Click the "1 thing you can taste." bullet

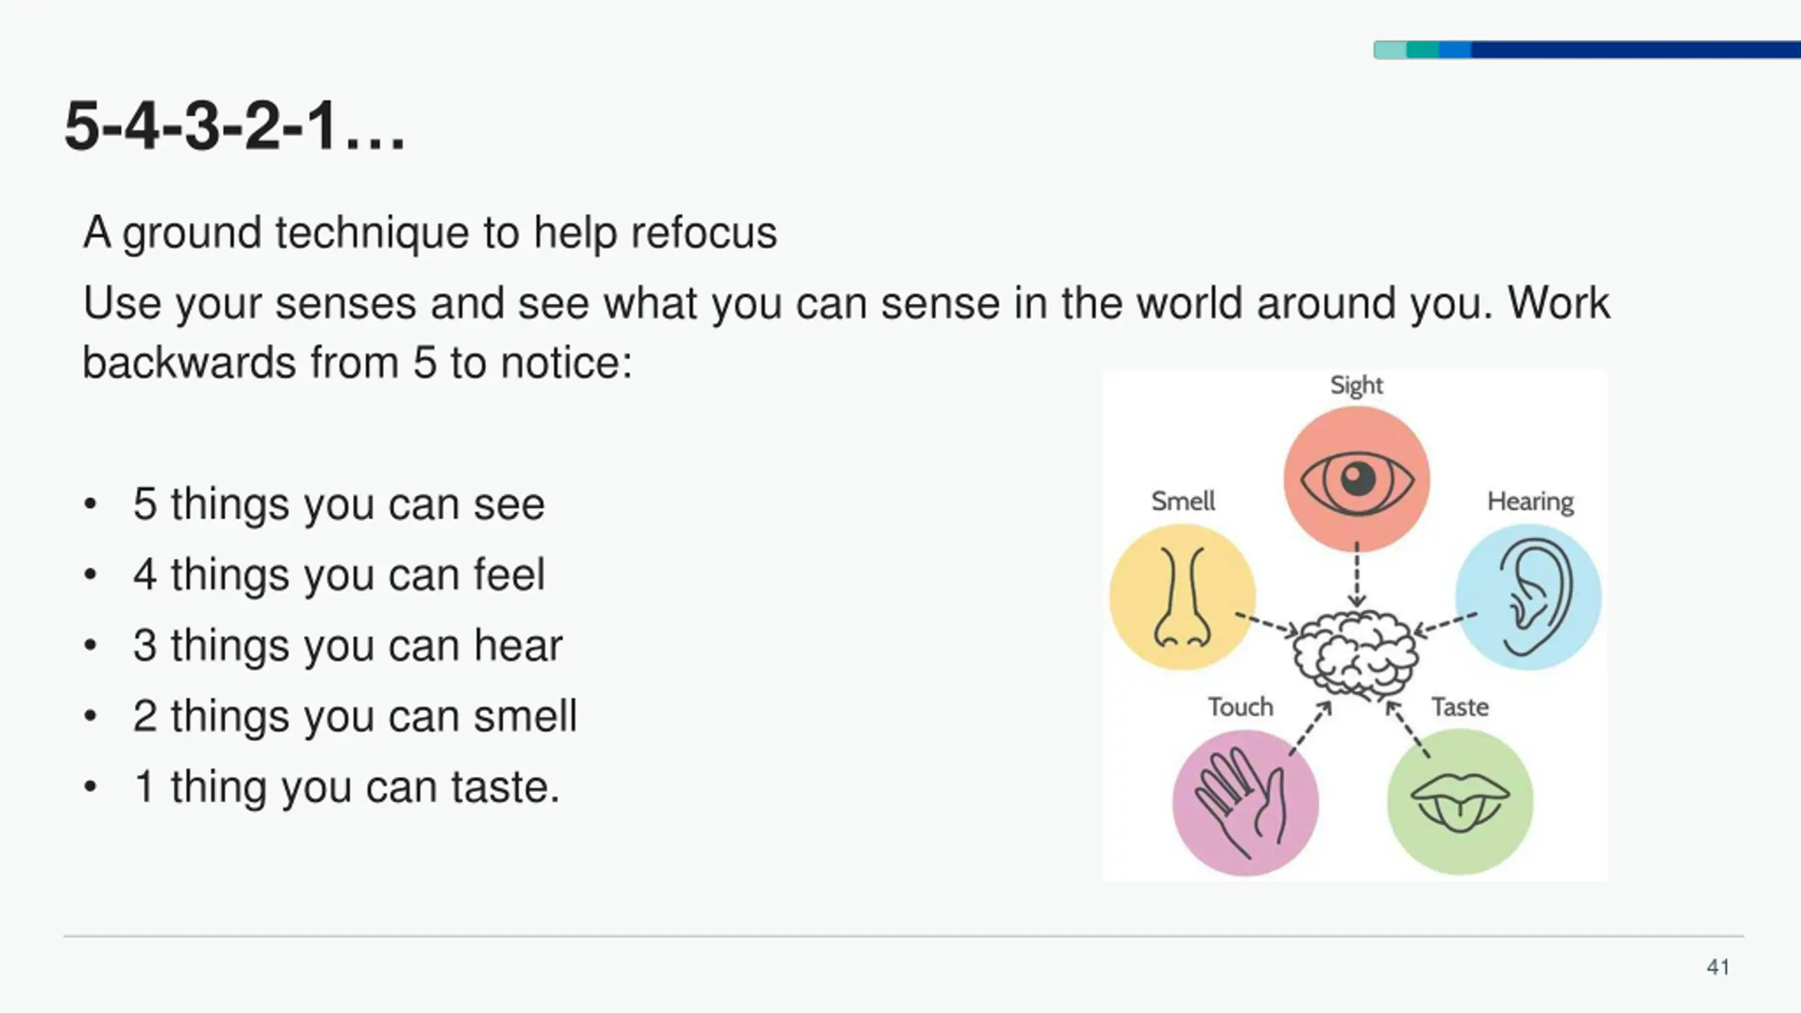coord(346,786)
